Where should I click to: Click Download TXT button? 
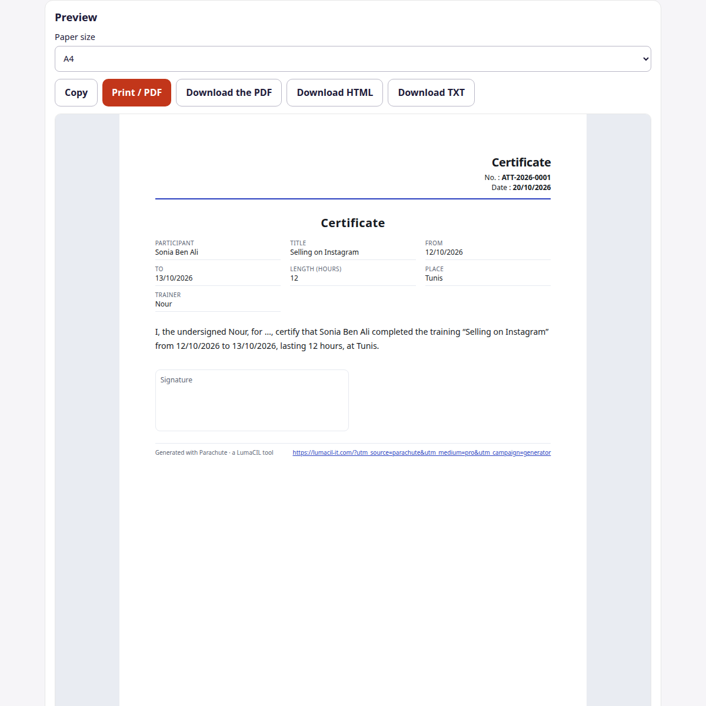tap(431, 92)
